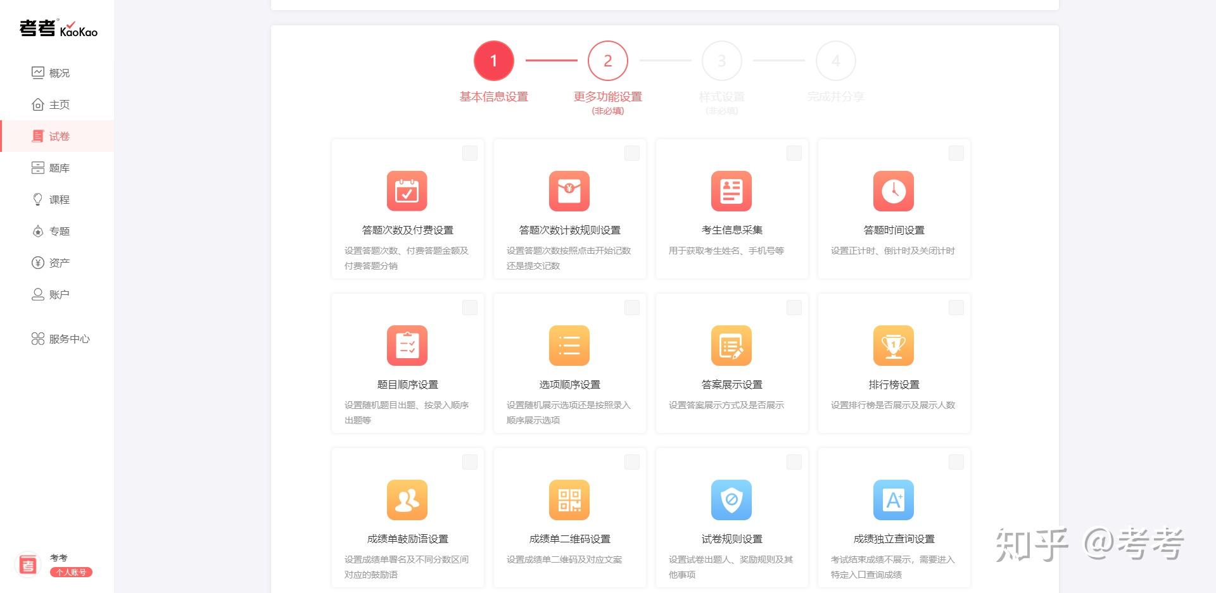Viewport: 1216px width, 593px height.
Task: Click the 答题时间设置 clock icon
Action: tap(894, 191)
